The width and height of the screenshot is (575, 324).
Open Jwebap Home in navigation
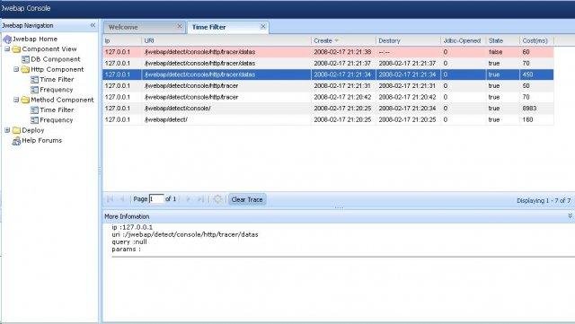[35, 39]
